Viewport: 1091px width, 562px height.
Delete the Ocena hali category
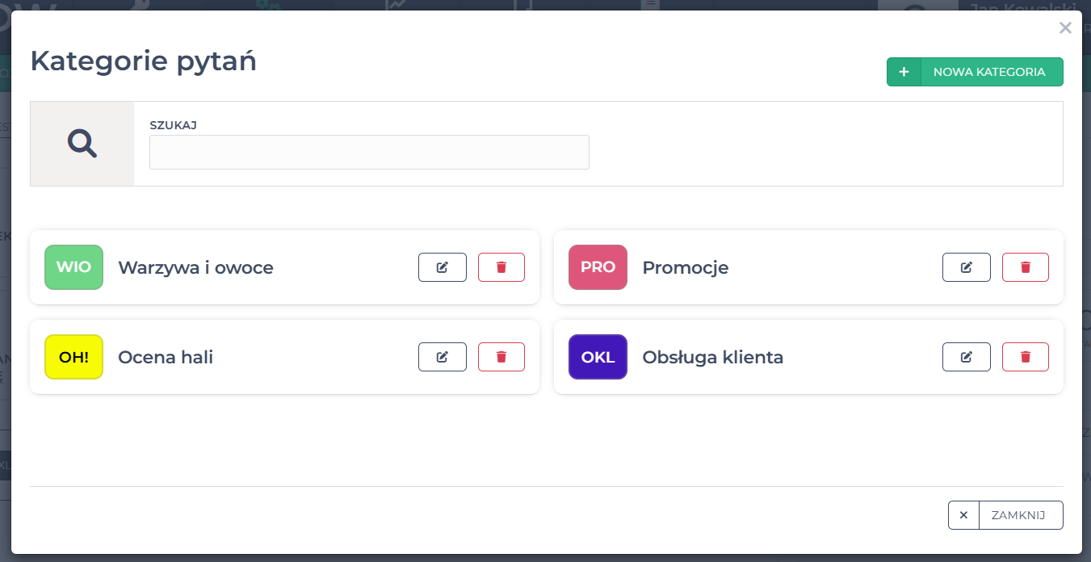(501, 357)
